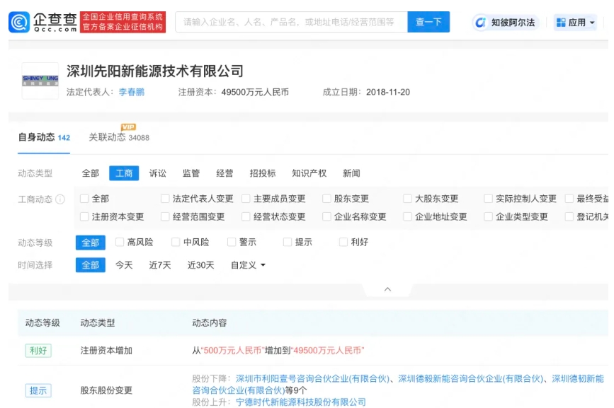Select 全部 under 动态类型
This screenshot has height=408, width=614.
pyautogui.click(x=91, y=173)
